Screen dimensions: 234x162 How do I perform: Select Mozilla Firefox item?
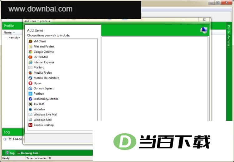click(x=62, y=73)
